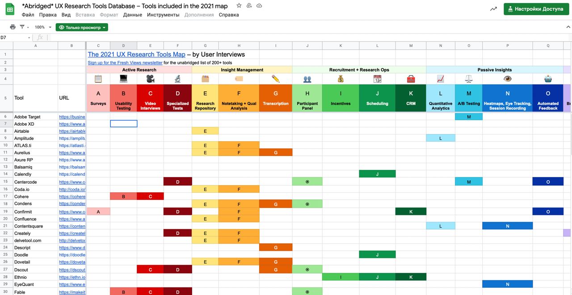This screenshot has width=572, height=295.
Task: Click the Participant Panel people icon
Action: (x=307, y=79)
